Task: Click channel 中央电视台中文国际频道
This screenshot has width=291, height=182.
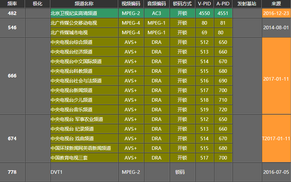Action: (84, 61)
